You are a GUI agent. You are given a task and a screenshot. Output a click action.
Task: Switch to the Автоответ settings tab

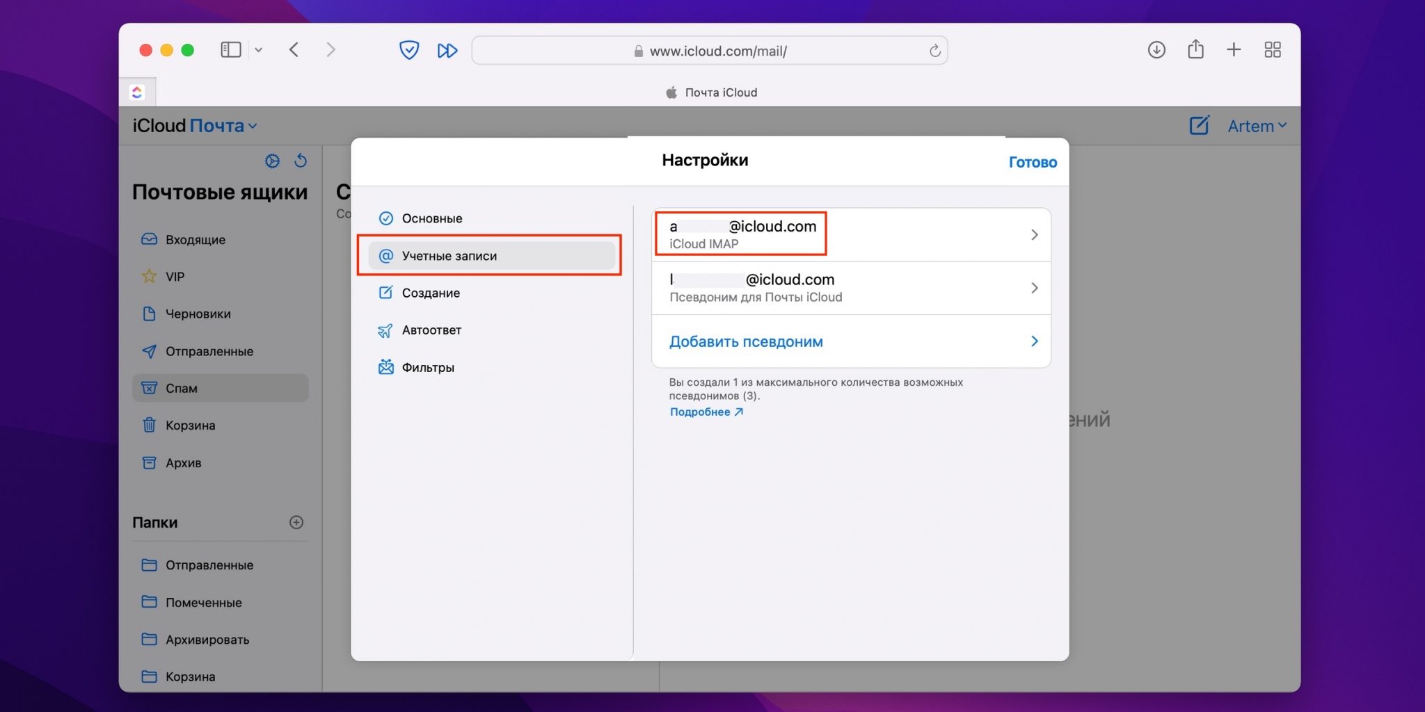(492, 330)
